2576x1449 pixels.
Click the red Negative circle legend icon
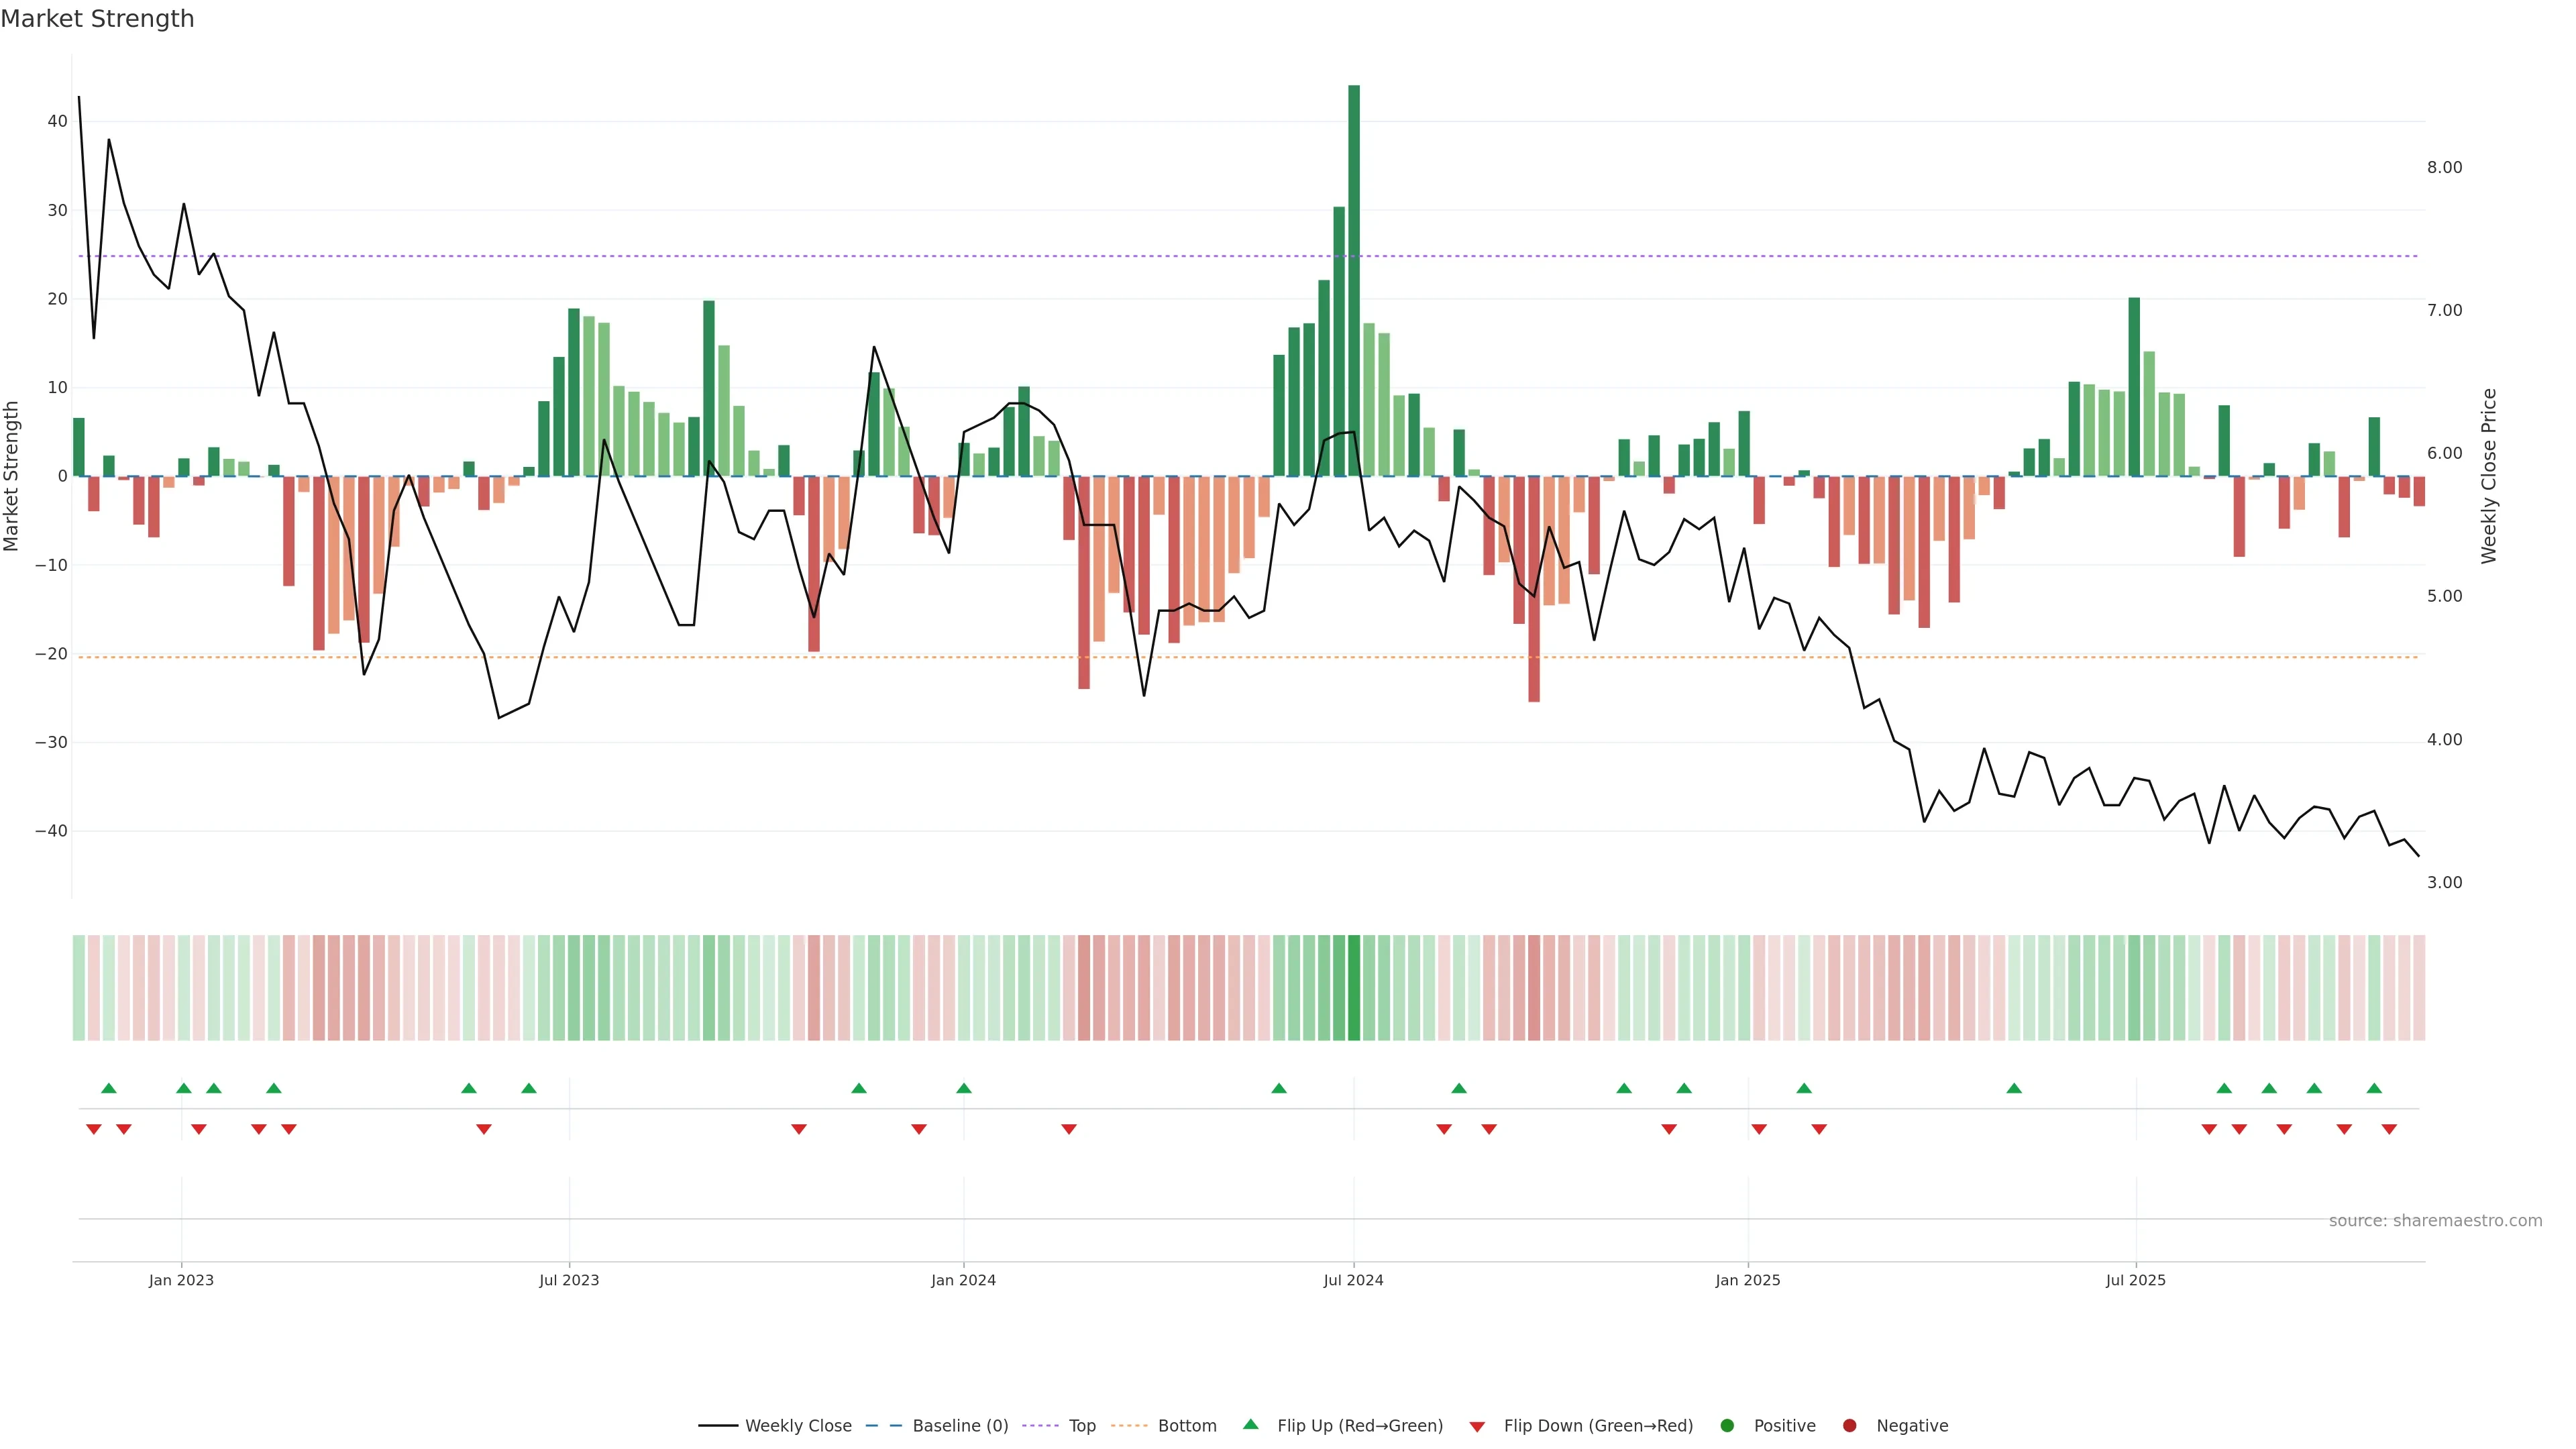click(1849, 1425)
